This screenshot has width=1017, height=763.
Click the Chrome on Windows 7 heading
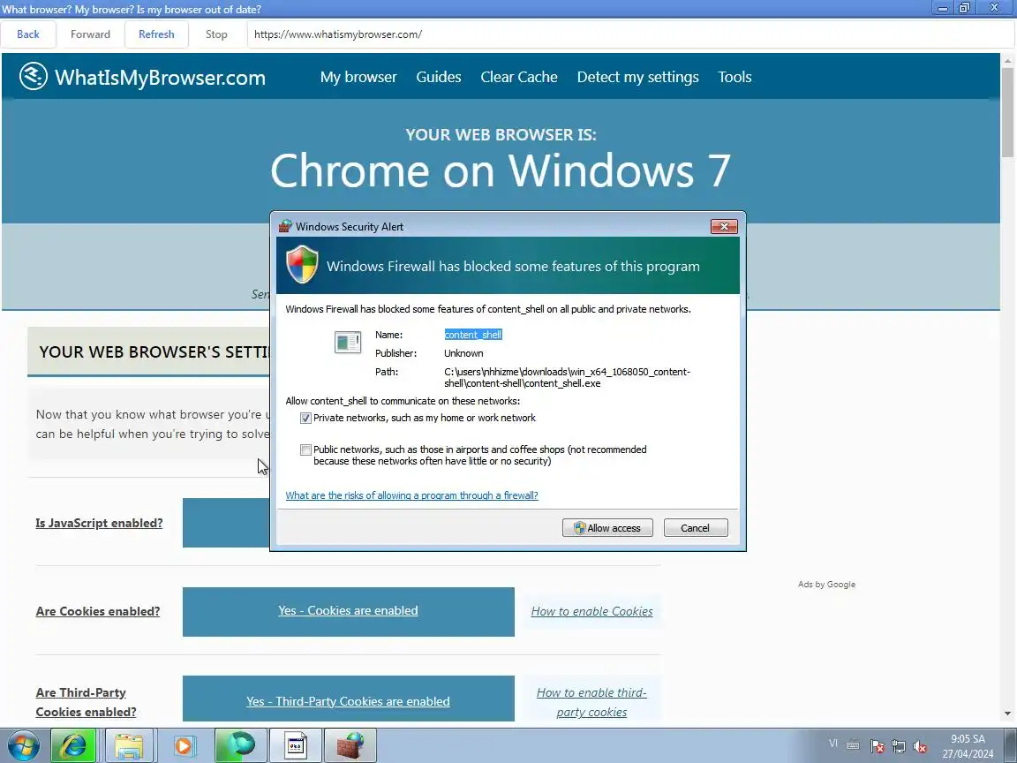(x=500, y=171)
